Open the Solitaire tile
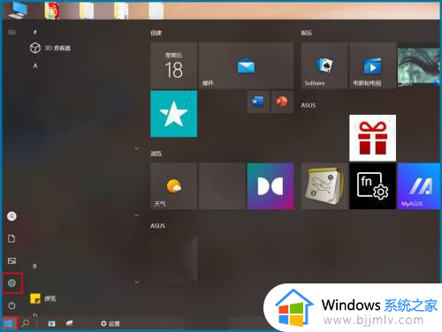442x332 pixels. click(324, 65)
